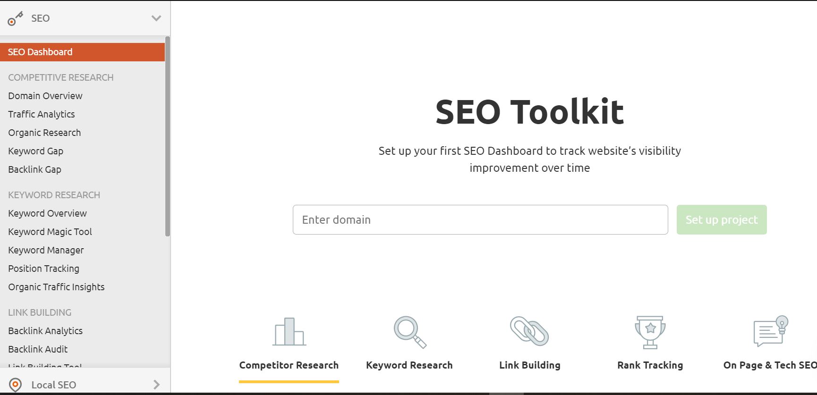
Task: Switch to the Keyword Research tab label
Action: click(409, 365)
